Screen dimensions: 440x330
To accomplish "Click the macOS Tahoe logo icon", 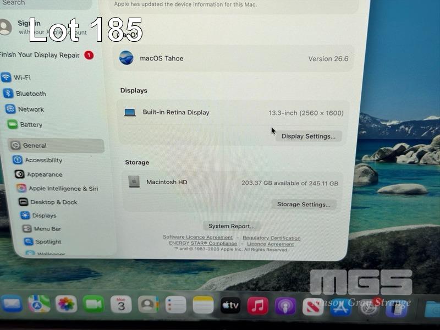I will tap(127, 58).
